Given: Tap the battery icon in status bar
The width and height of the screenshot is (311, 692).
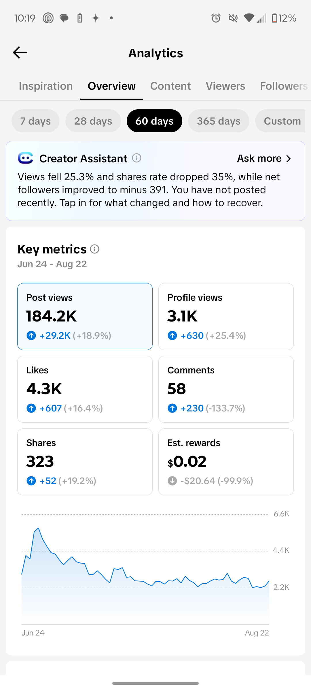Looking at the screenshot, I should click(x=274, y=18).
